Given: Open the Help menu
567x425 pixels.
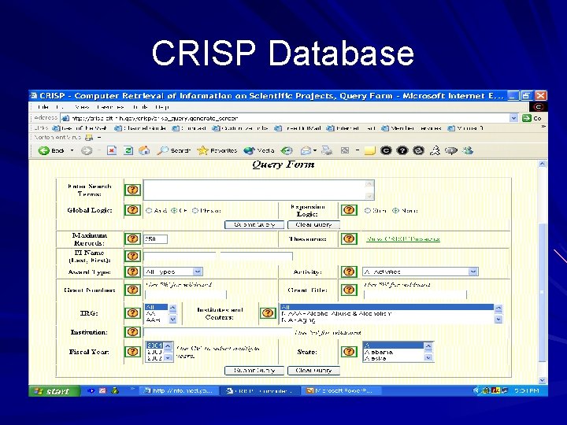Looking at the screenshot, I should tap(162, 107).
